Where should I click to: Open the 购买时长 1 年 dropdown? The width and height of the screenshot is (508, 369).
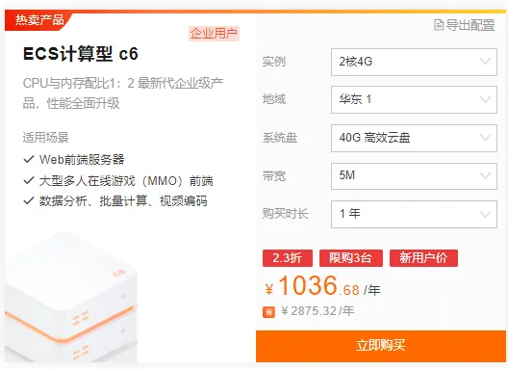point(414,214)
